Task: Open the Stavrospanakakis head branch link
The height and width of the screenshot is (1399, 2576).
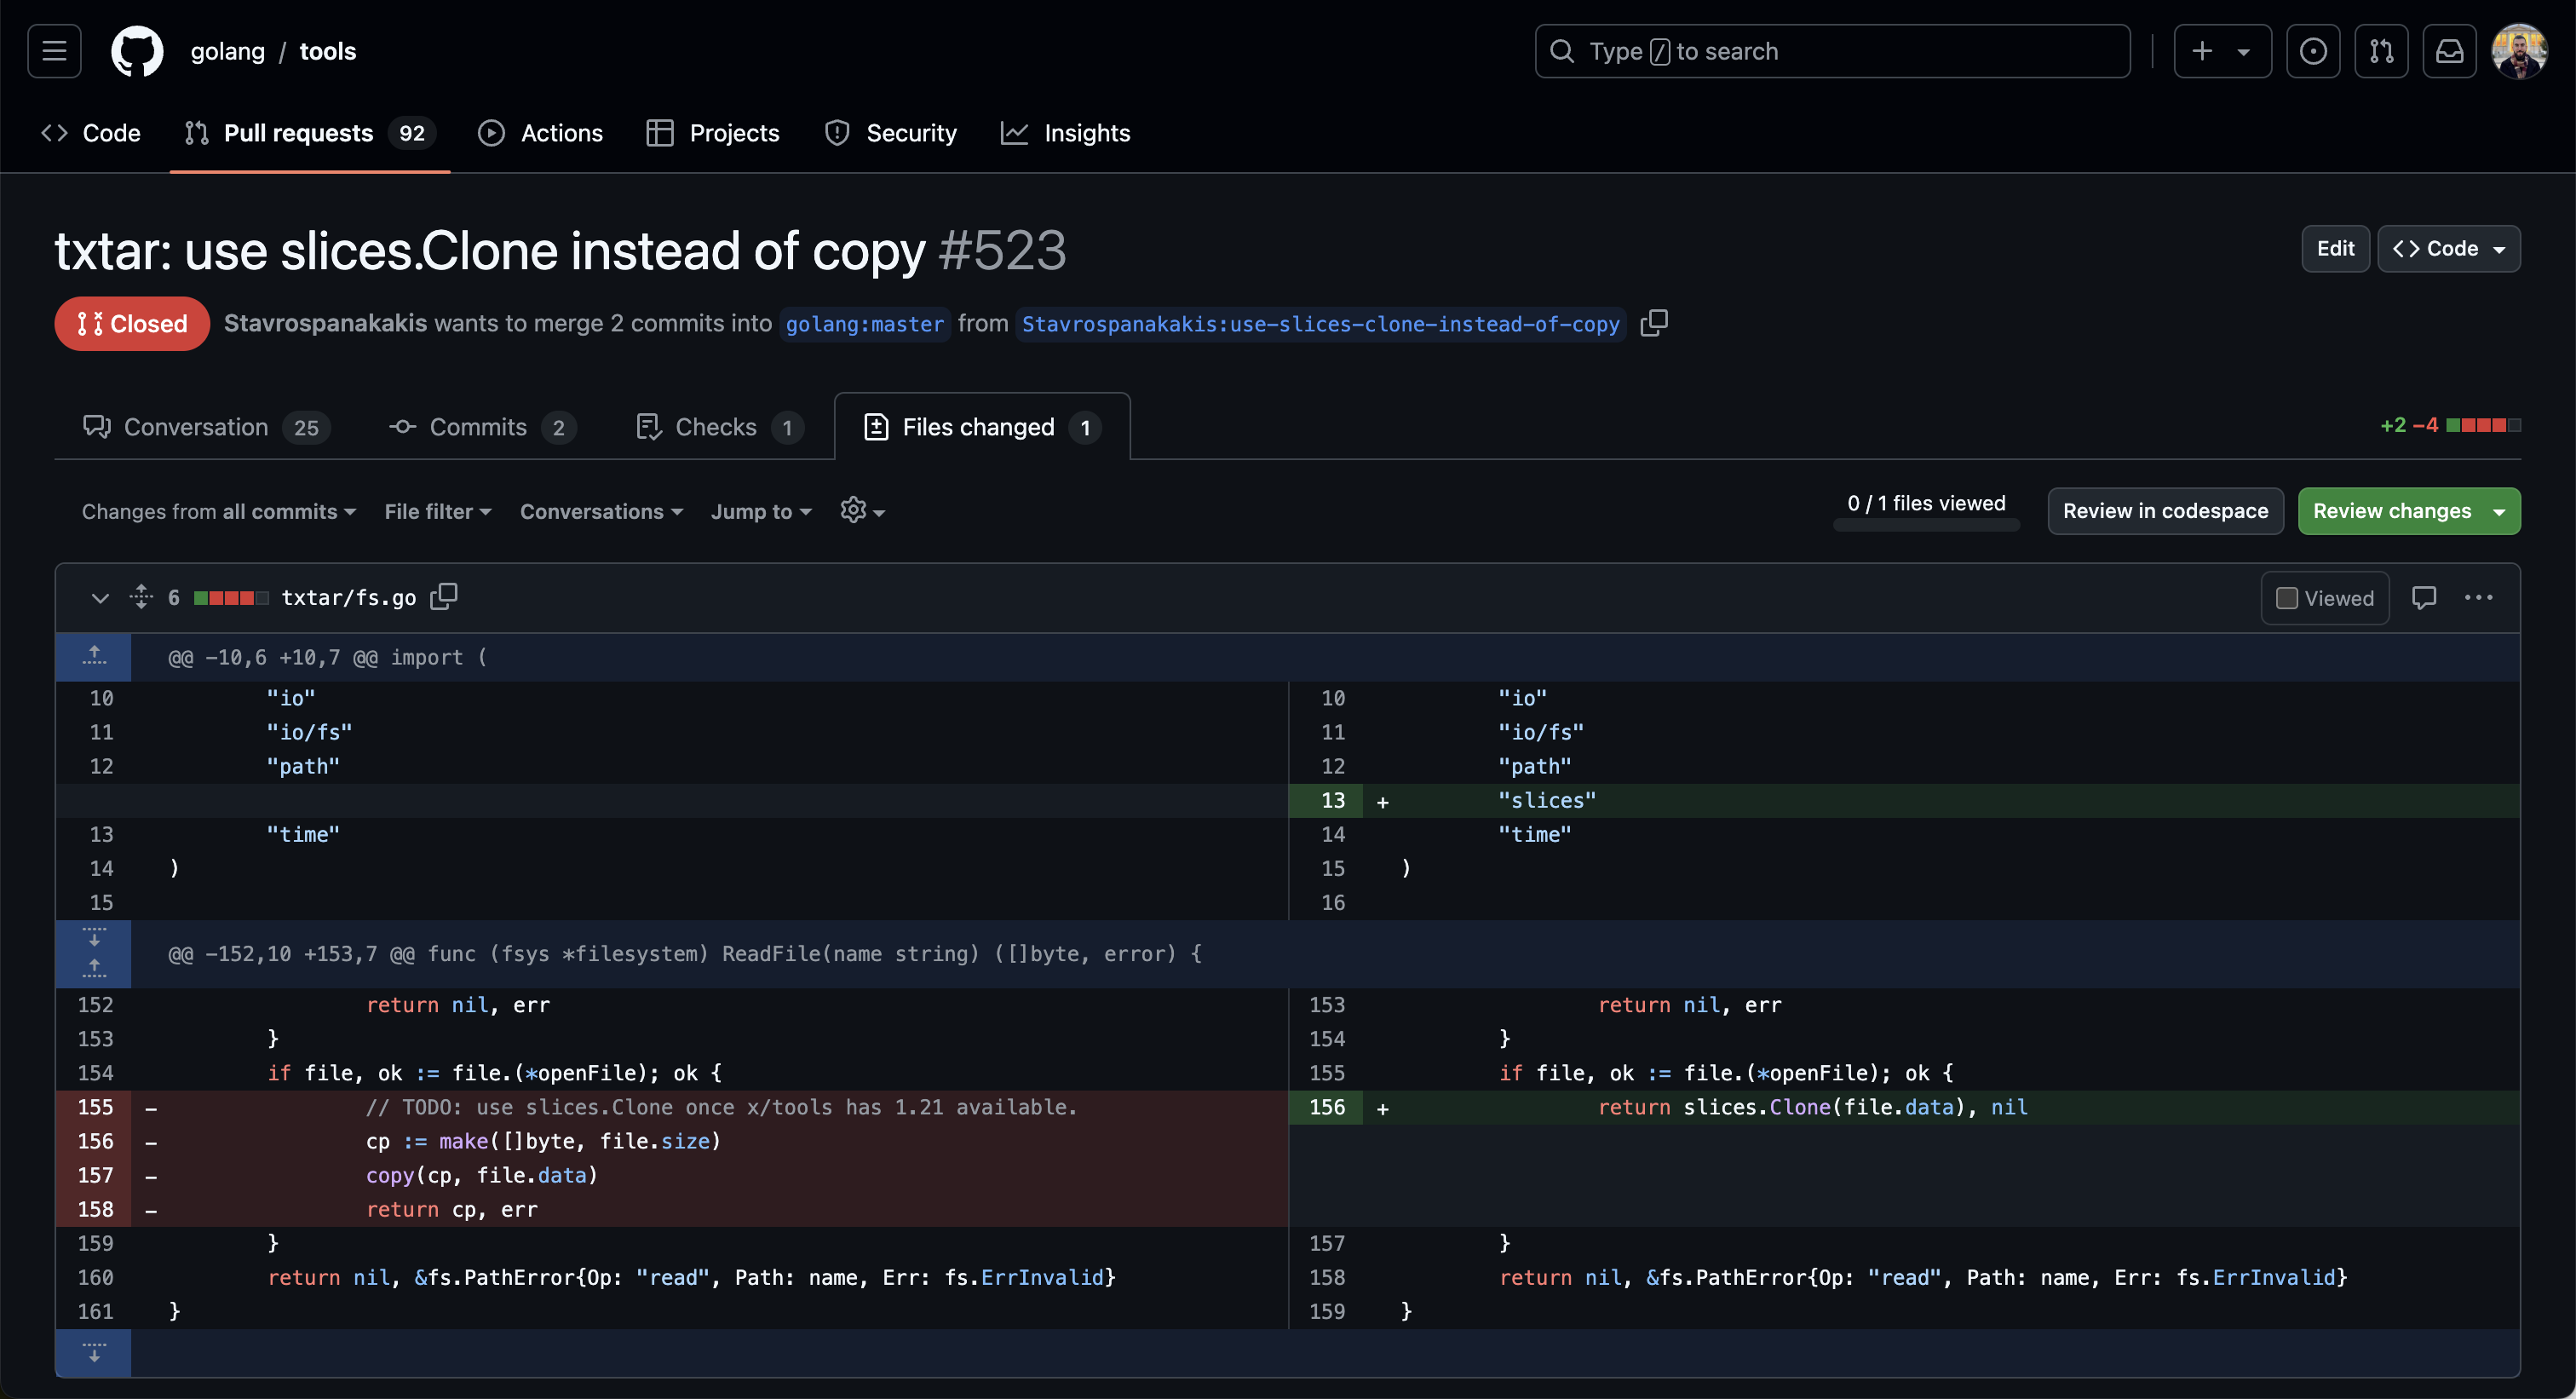Action: (1320, 324)
